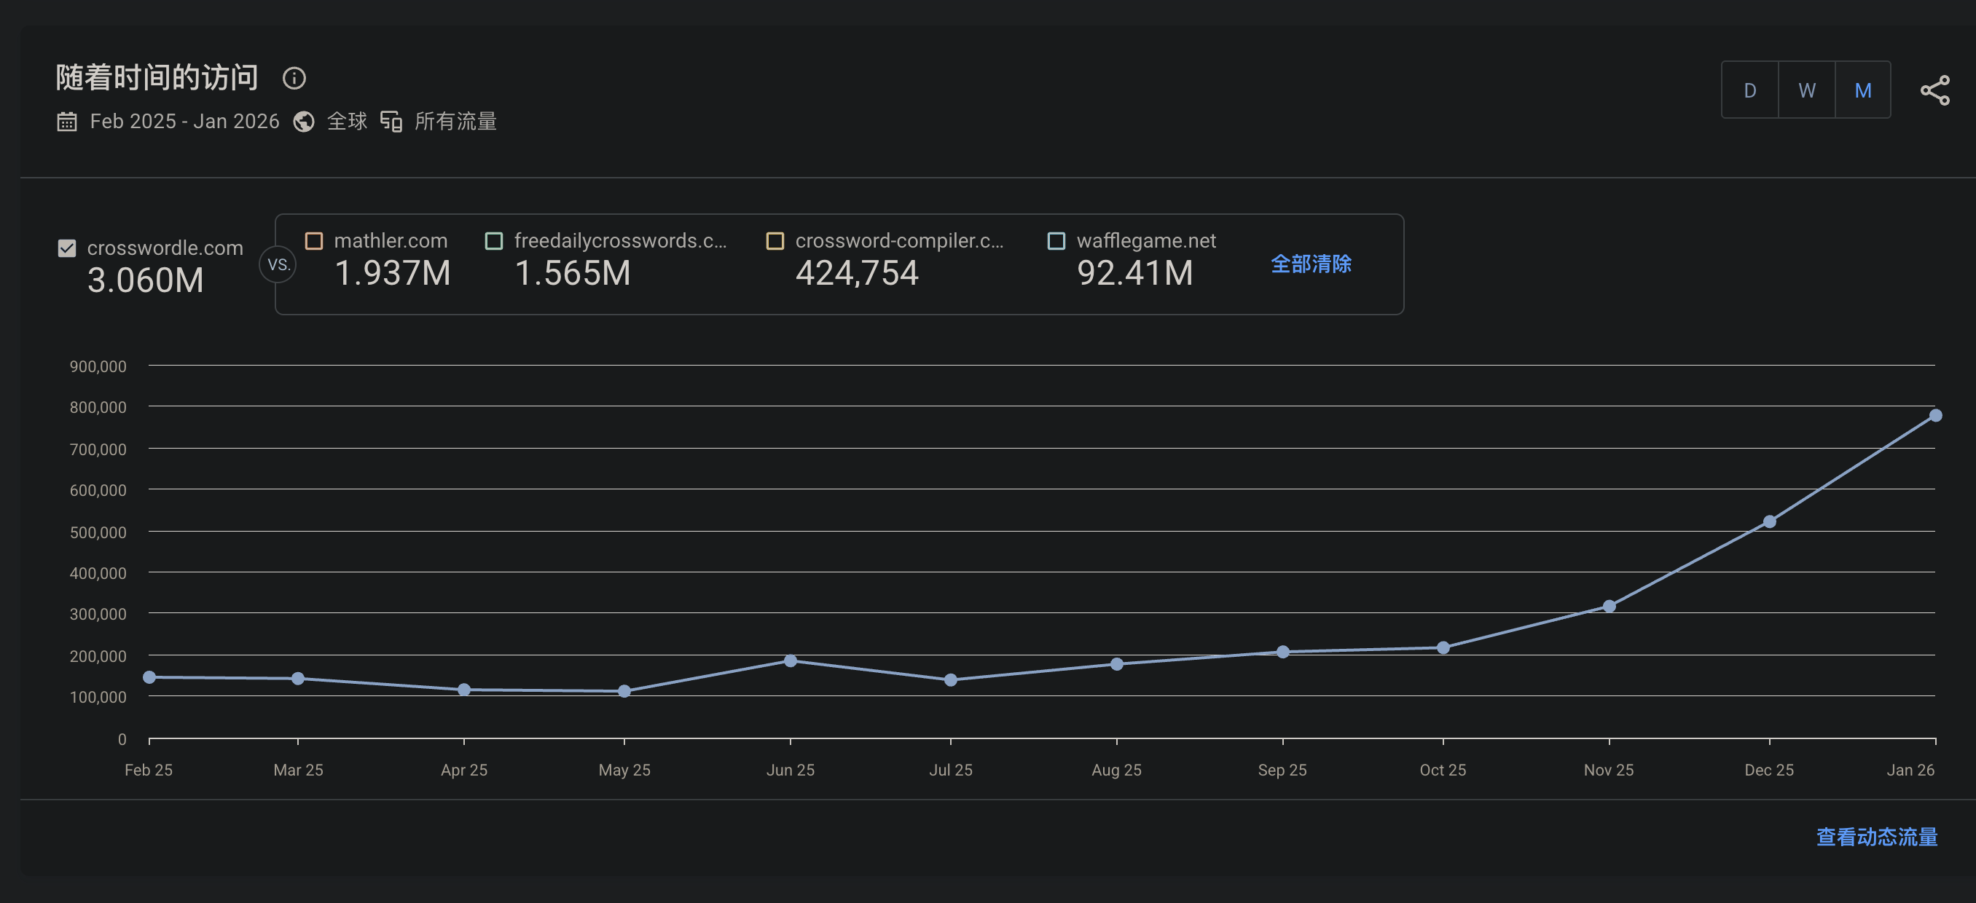Click the globe region icon
Viewport: 1976px width, 903px height.
point(304,122)
